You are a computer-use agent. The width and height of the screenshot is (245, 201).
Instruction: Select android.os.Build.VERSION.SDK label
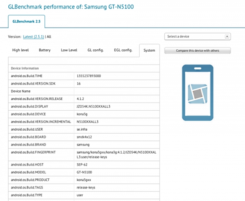pyautogui.click(x=33, y=83)
